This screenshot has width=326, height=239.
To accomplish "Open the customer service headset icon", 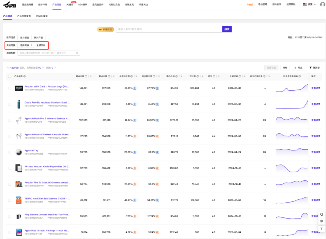I will coord(322,215).
